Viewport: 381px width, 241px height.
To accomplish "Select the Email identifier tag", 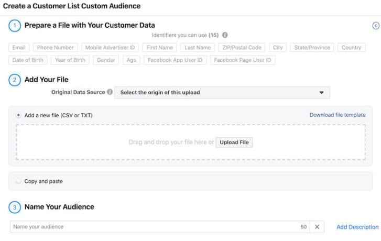I will point(20,48).
